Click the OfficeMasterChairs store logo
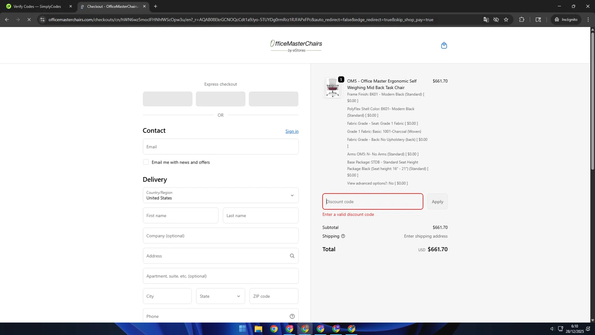This screenshot has width=595, height=335. pyautogui.click(x=296, y=46)
